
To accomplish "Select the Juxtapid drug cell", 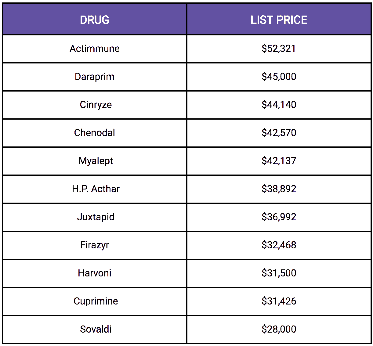I will point(96,217).
